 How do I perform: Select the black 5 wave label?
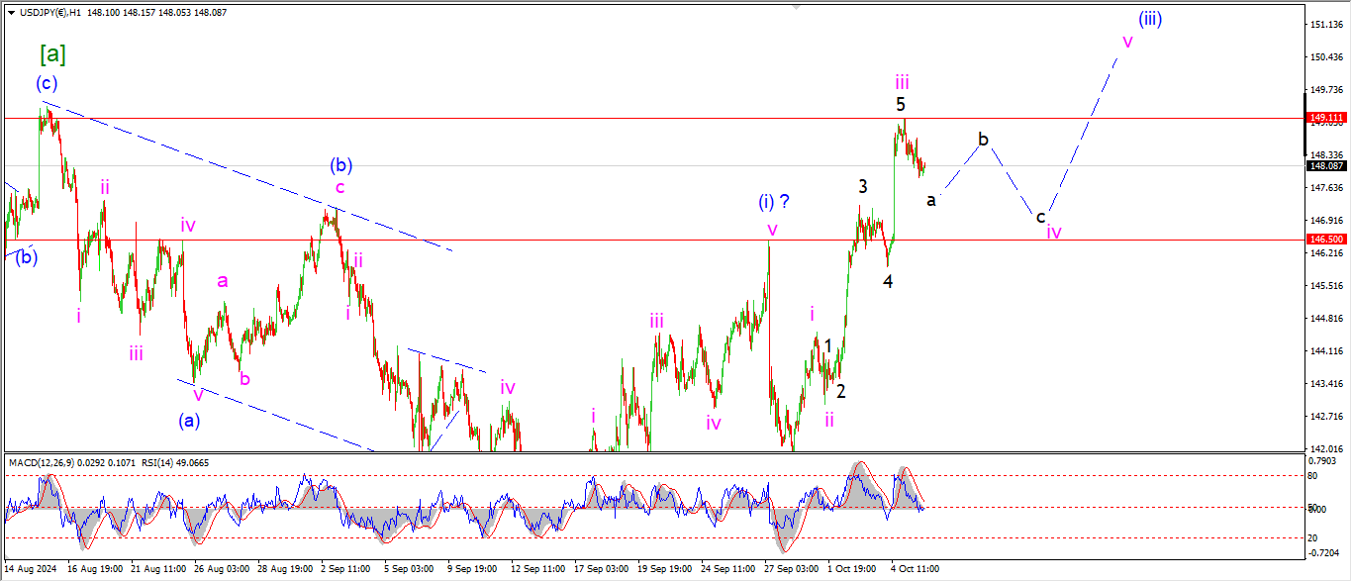coord(901,104)
